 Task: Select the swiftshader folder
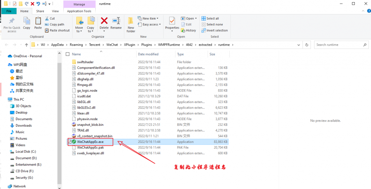tap(85, 62)
